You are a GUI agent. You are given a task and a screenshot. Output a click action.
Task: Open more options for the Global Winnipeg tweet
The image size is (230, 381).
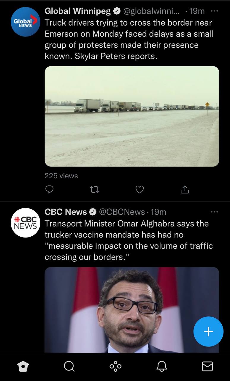point(214,11)
